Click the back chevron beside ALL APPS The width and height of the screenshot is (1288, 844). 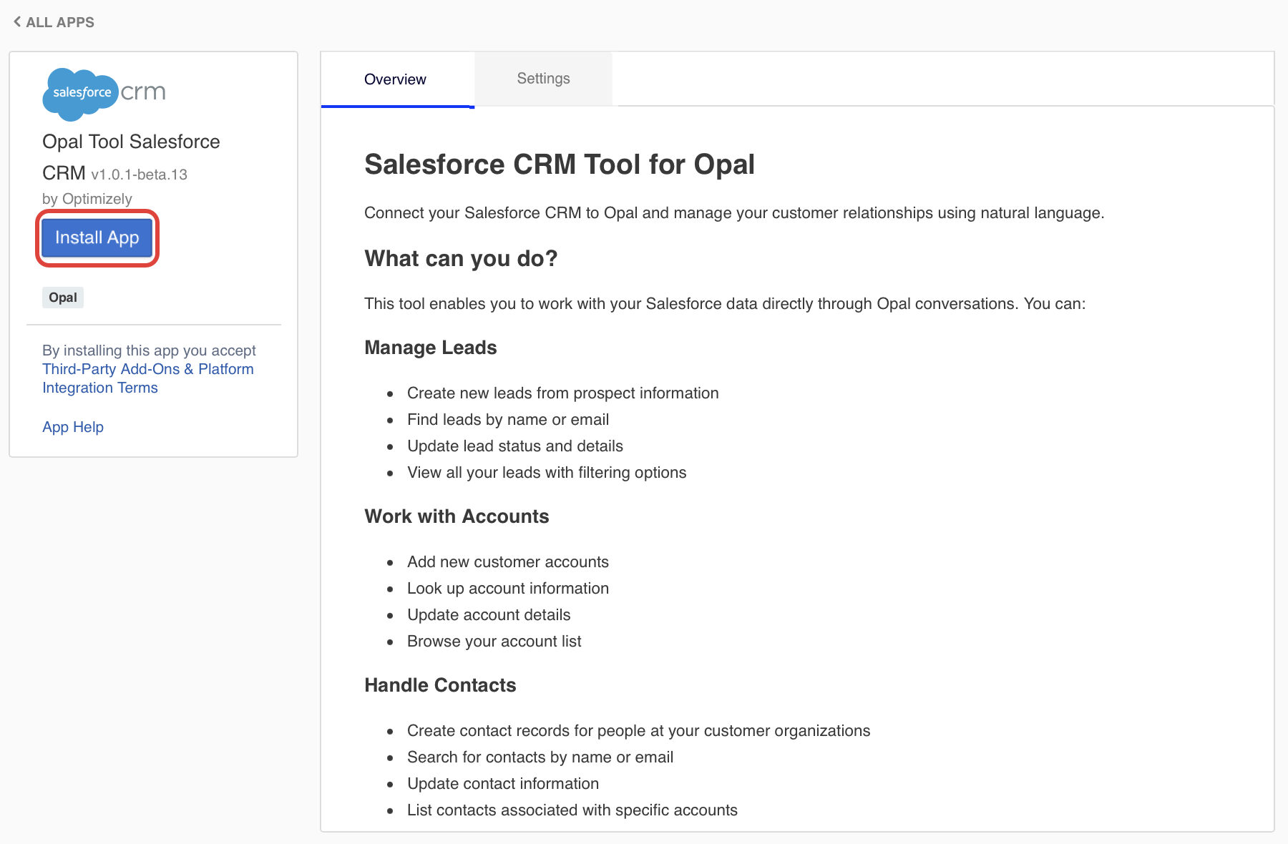tap(17, 22)
